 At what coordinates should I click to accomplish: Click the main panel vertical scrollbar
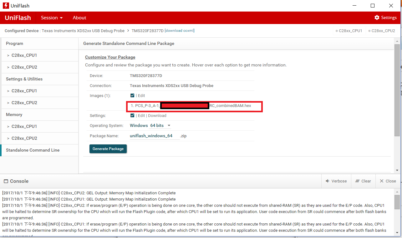pos(397,90)
